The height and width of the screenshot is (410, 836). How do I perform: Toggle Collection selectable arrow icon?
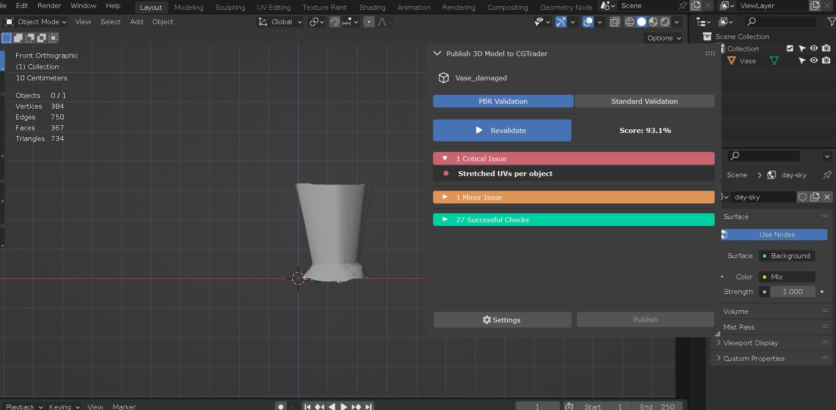[x=802, y=48]
